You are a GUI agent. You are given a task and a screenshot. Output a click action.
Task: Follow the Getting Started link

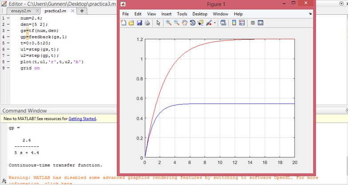click(x=82, y=119)
